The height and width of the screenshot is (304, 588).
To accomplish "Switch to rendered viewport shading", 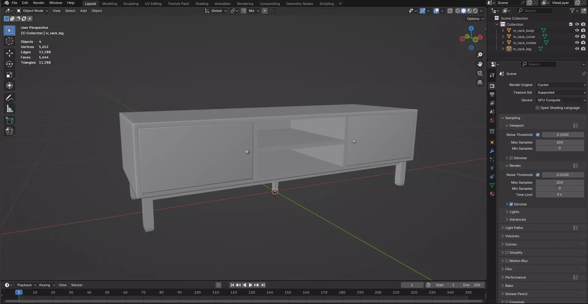I will [x=475, y=11].
